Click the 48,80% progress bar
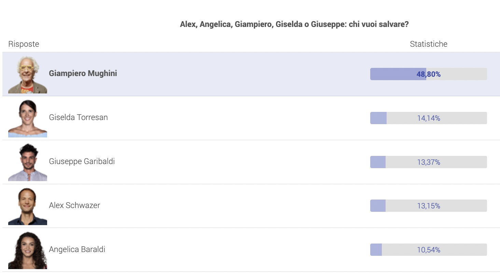The image size is (500, 279). coord(429,74)
